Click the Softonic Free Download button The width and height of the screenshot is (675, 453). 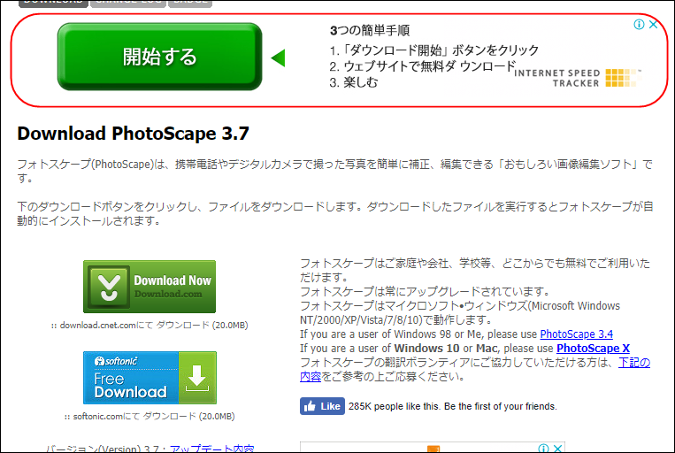[x=150, y=378]
